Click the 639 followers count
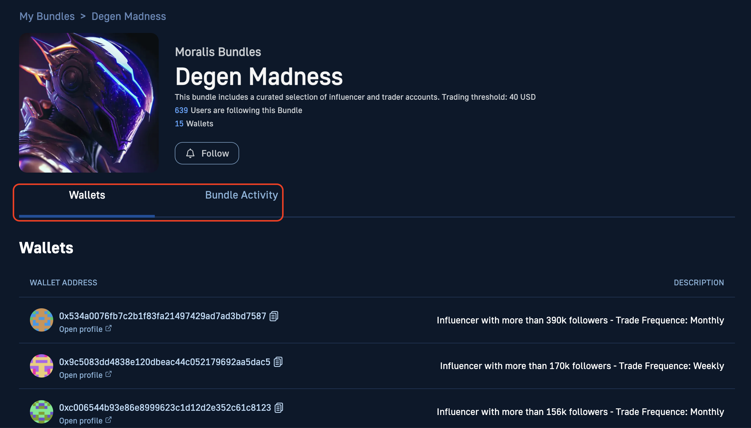This screenshot has width=751, height=428. pyautogui.click(x=181, y=110)
